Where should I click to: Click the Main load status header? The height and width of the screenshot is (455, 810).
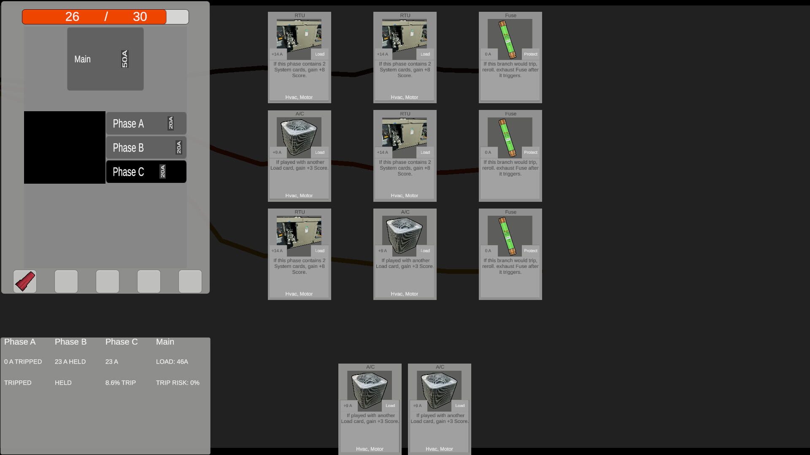[165, 342]
